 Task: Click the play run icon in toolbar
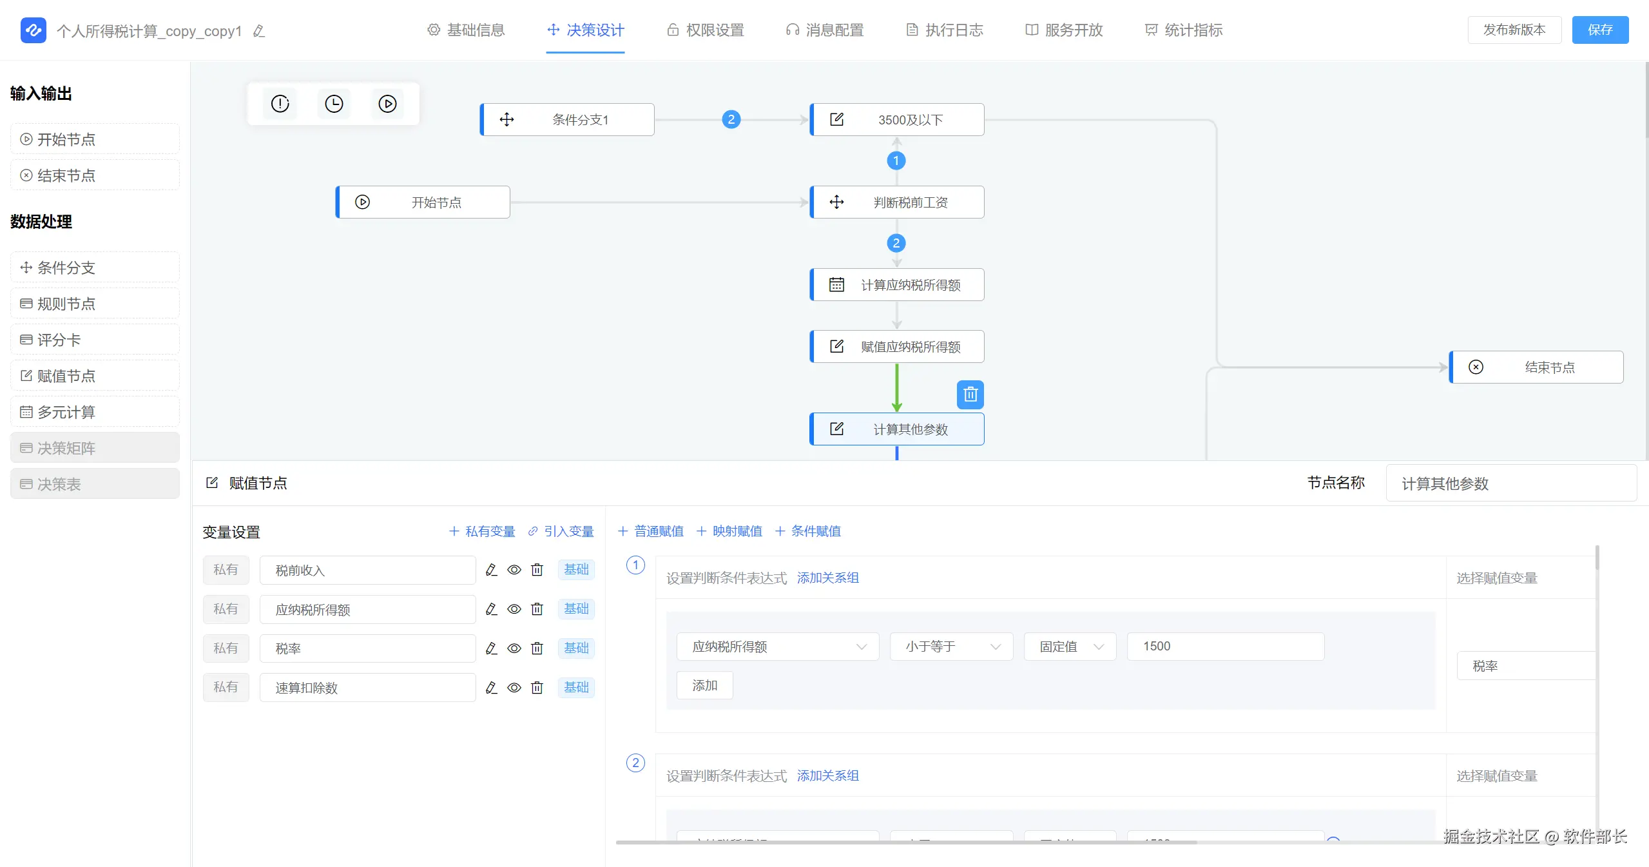click(387, 104)
